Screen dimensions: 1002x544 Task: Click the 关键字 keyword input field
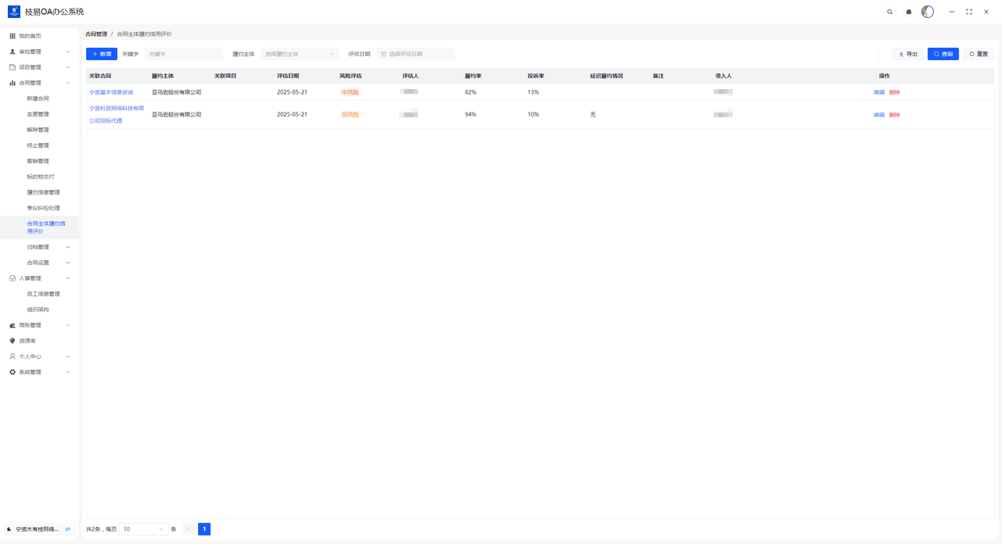coord(183,54)
